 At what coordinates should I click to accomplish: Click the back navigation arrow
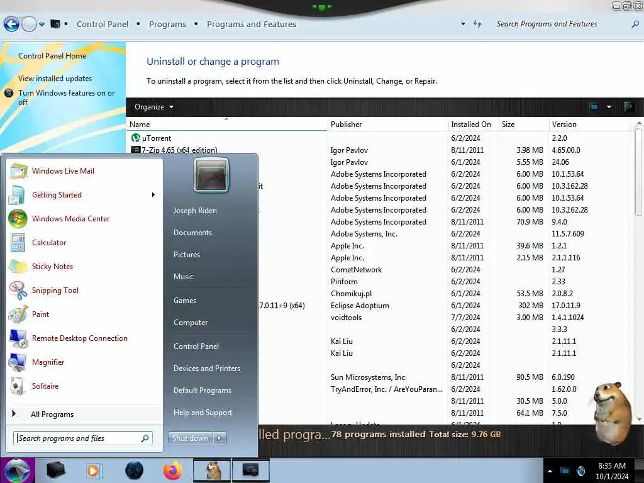click(11, 25)
